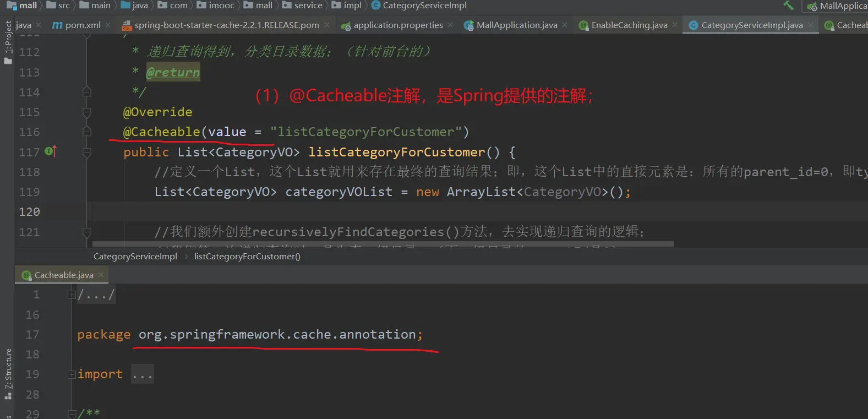This screenshot has height=419, width=868.
Task: Toggle the fold marker at line 121
Action: pos(87,232)
